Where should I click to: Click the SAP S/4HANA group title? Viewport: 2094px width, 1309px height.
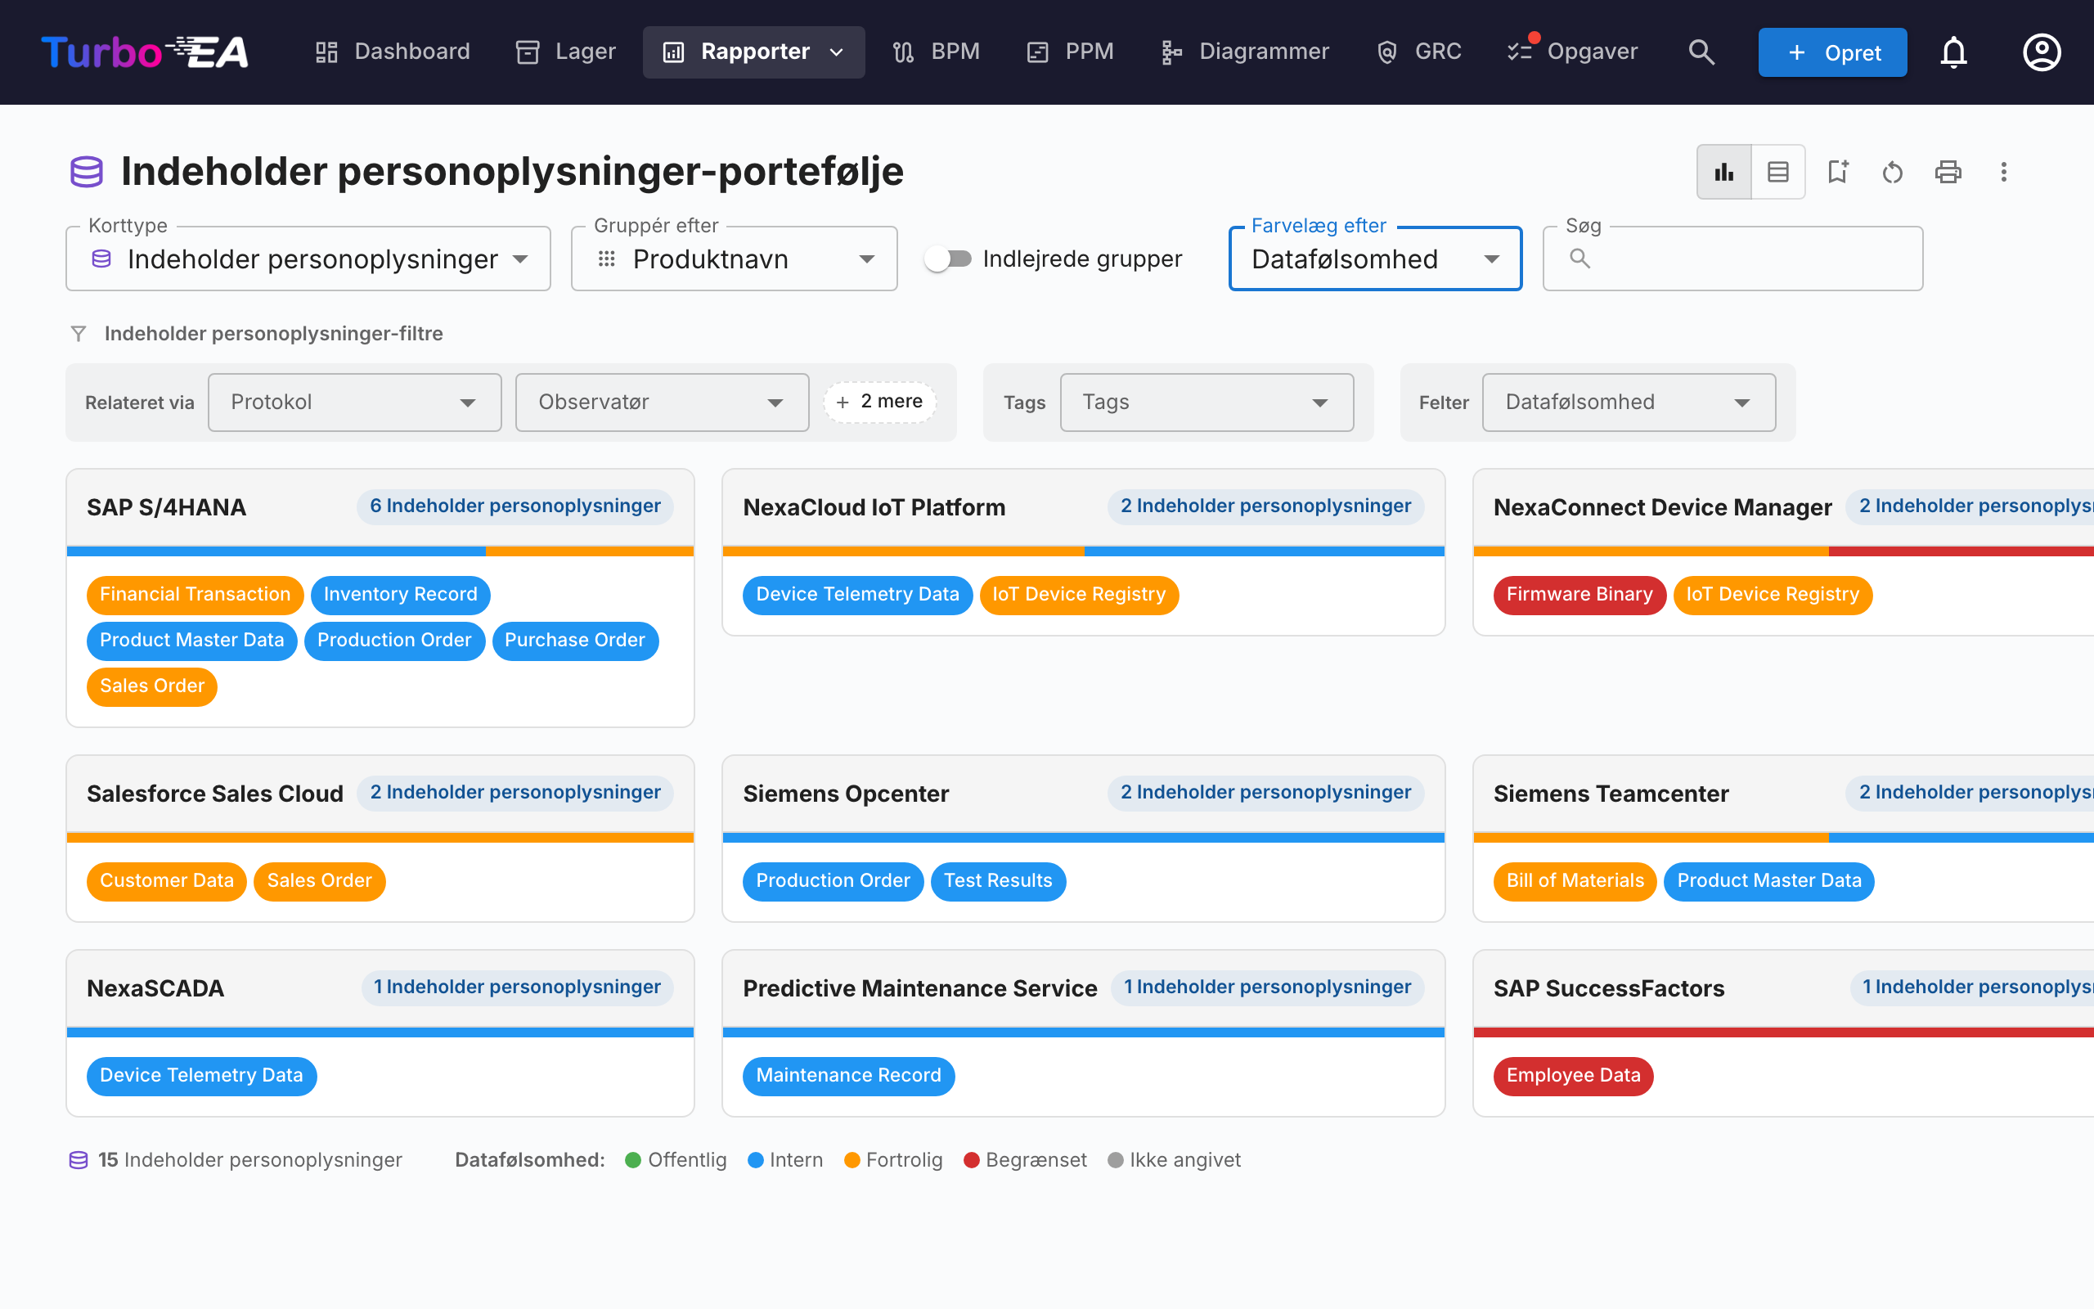pos(166,507)
